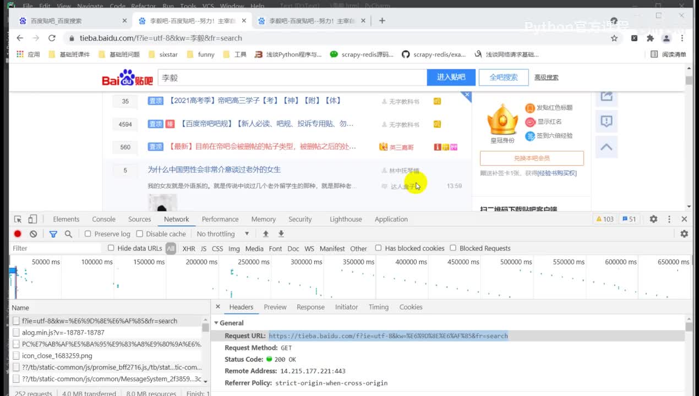Close the request details pane
The height and width of the screenshot is (396, 699).
pyautogui.click(x=218, y=307)
